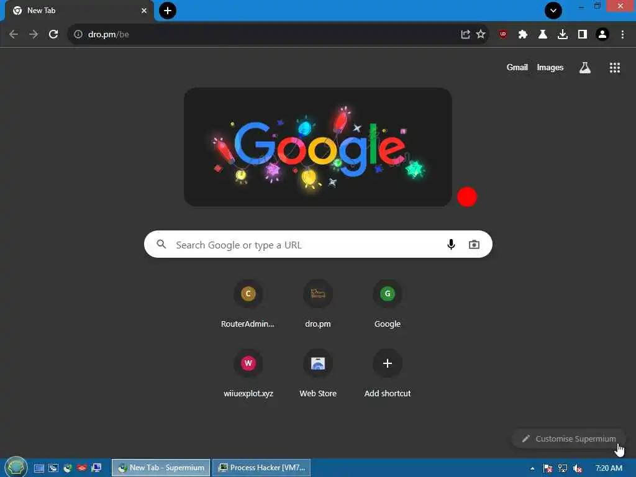Share this page from the address bar

pos(465,35)
